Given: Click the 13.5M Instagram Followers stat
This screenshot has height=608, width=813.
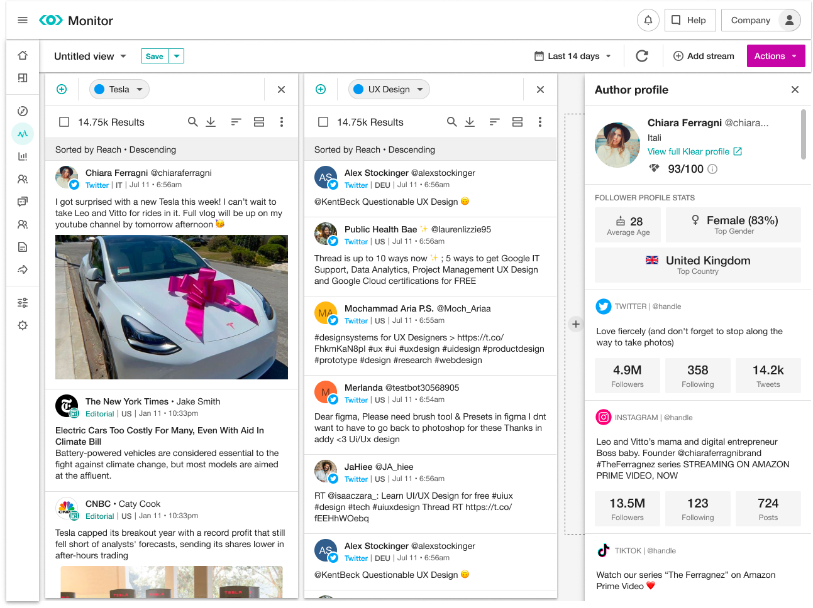Looking at the screenshot, I should tap(628, 509).
